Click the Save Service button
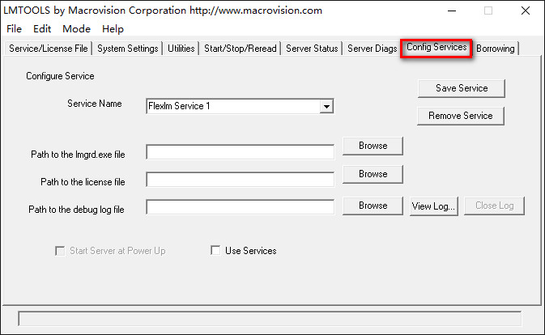The height and width of the screenshot is (335, 545). [x=462, y=88]
